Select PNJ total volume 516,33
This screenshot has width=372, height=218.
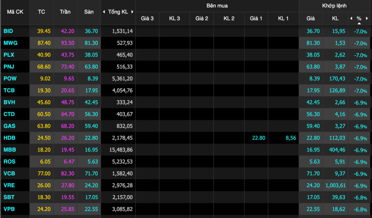(x=124, y=67)
